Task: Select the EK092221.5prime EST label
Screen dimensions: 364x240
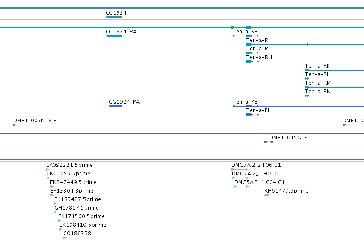Action: pyautogui.click(x=69, y=165)
